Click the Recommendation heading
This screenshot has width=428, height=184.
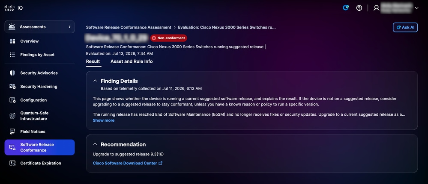123,144
